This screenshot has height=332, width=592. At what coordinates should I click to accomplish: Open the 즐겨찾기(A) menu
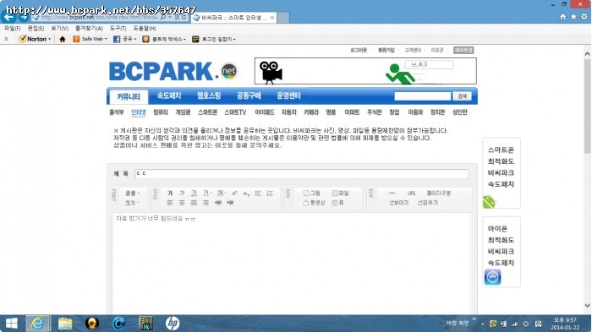[89, 28]
